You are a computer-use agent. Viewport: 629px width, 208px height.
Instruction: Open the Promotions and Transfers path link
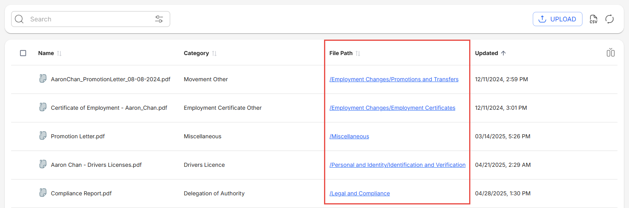click(x=394, y=79)
